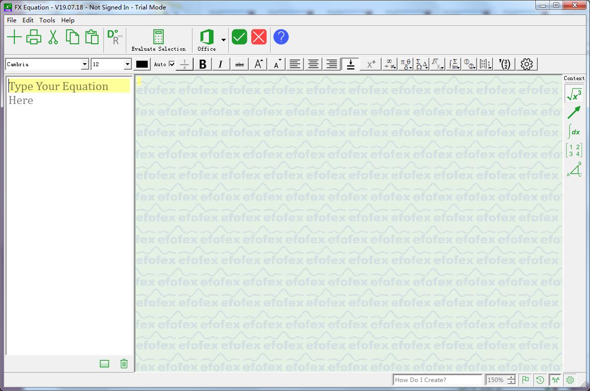Screen dimensions: 590x391
Task: Click the scissors Cut icon
Action: (53, 37)
